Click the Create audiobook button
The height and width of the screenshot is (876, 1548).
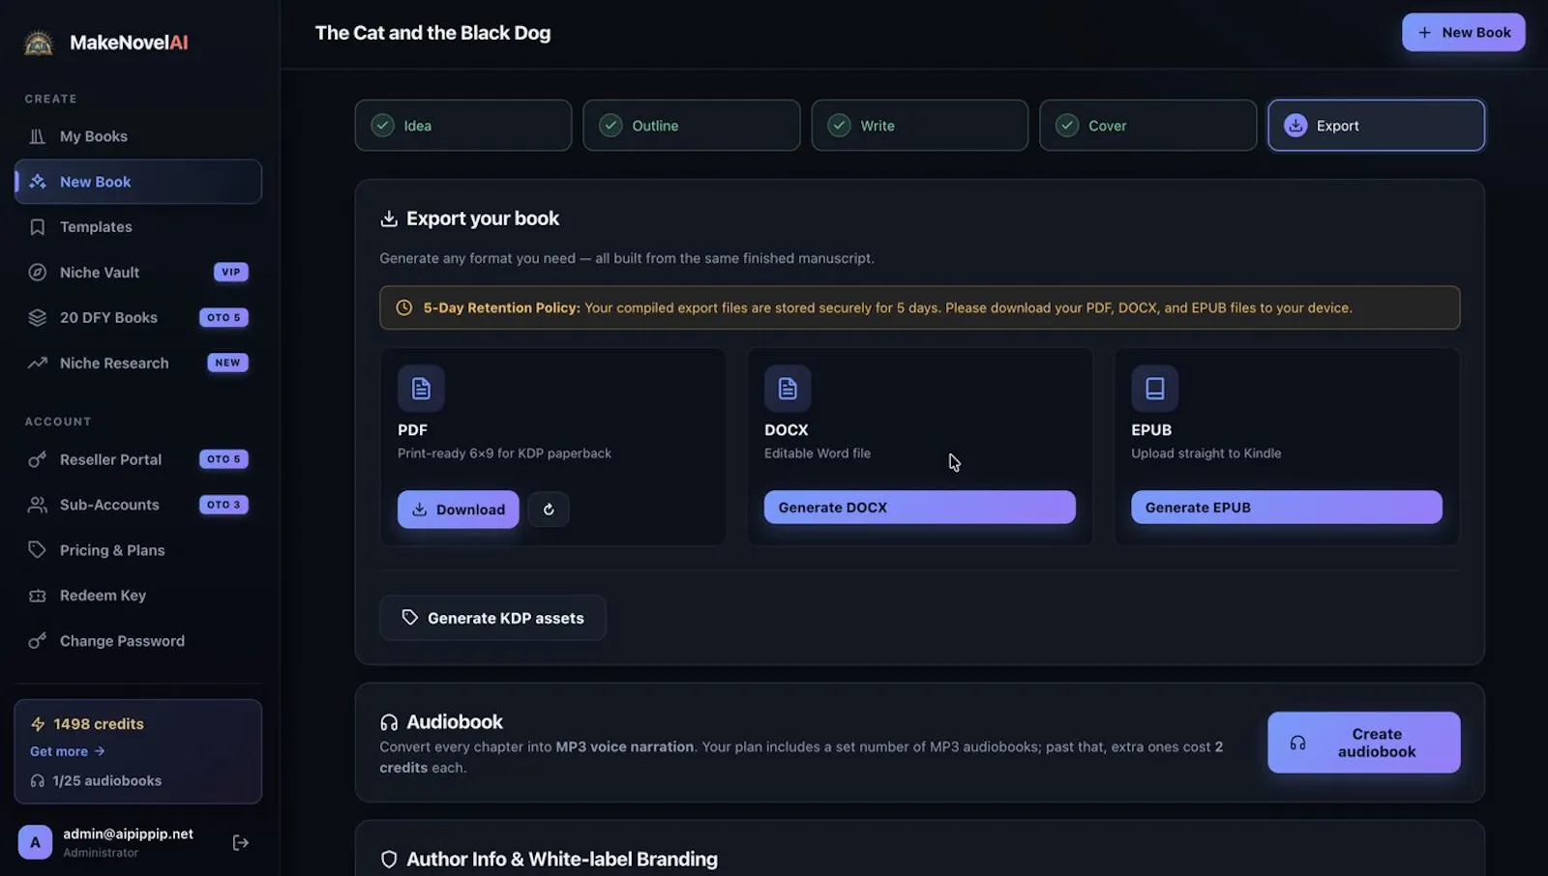pyautogui.click(x=1364, y=743)
